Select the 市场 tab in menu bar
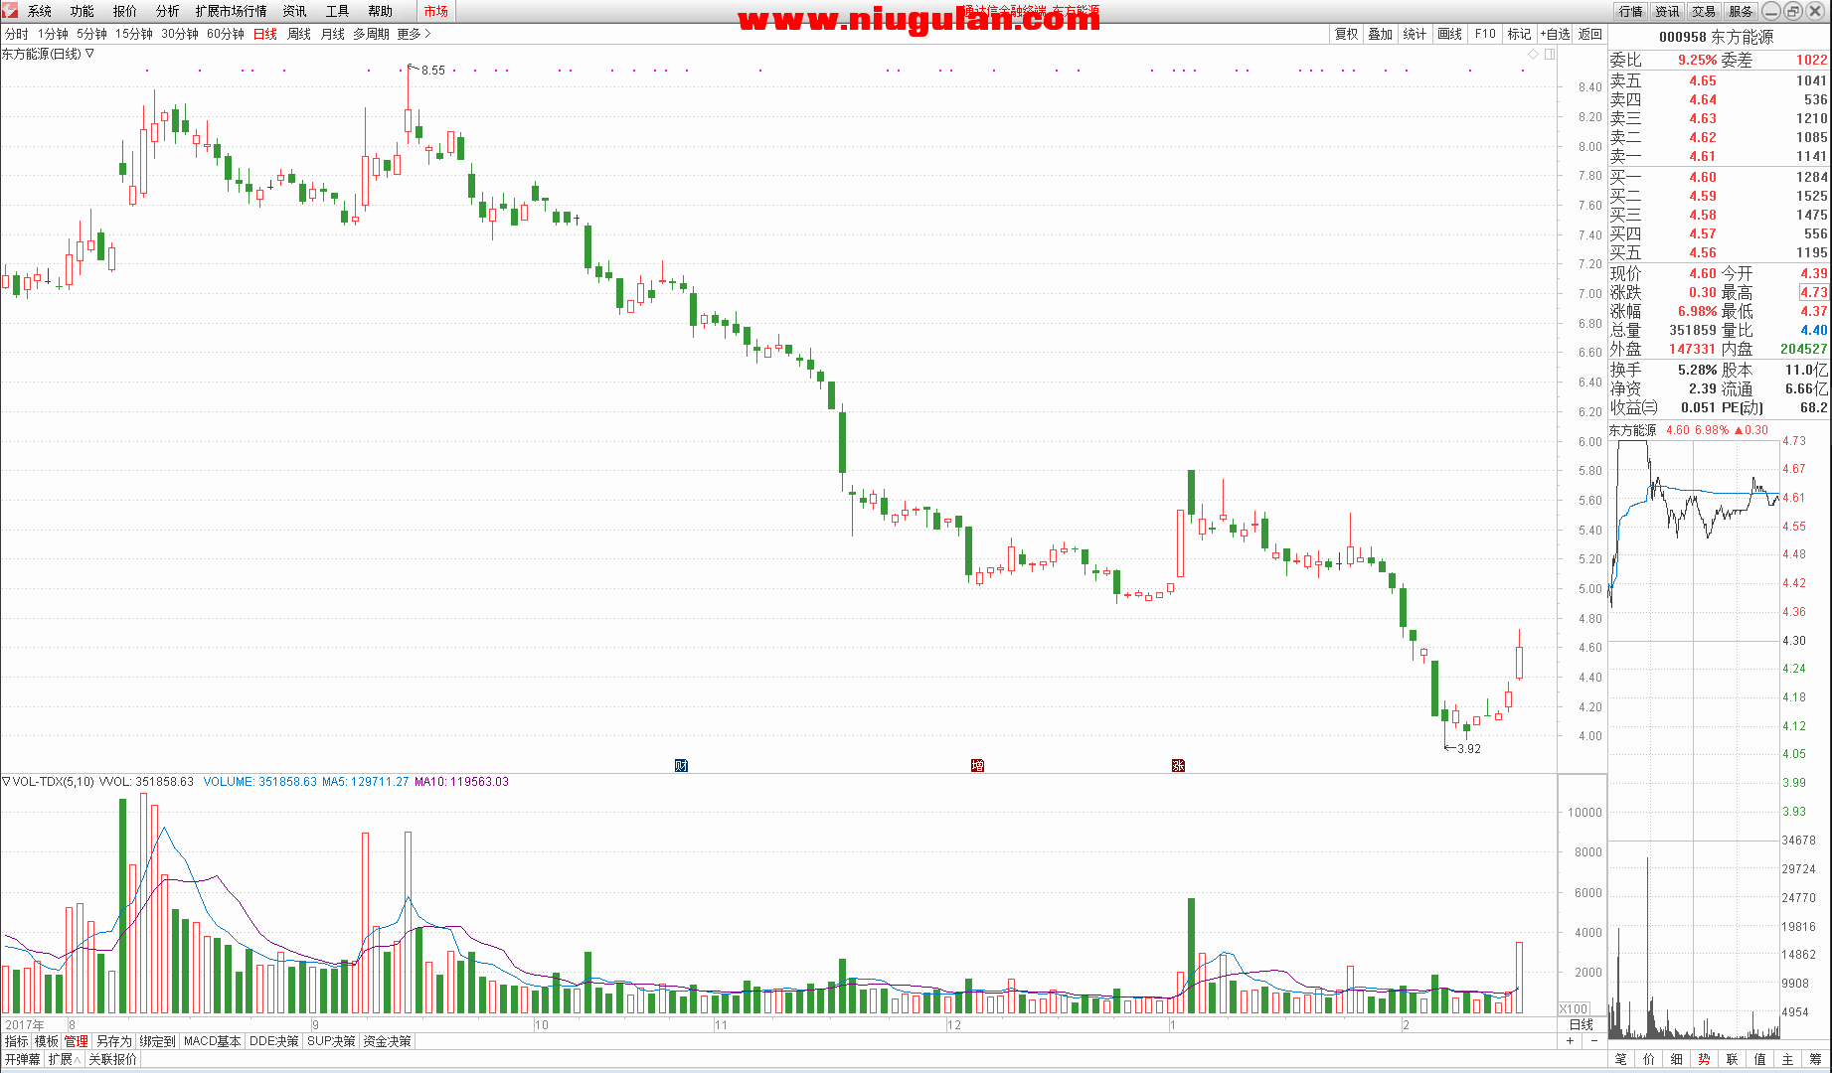 435,11
